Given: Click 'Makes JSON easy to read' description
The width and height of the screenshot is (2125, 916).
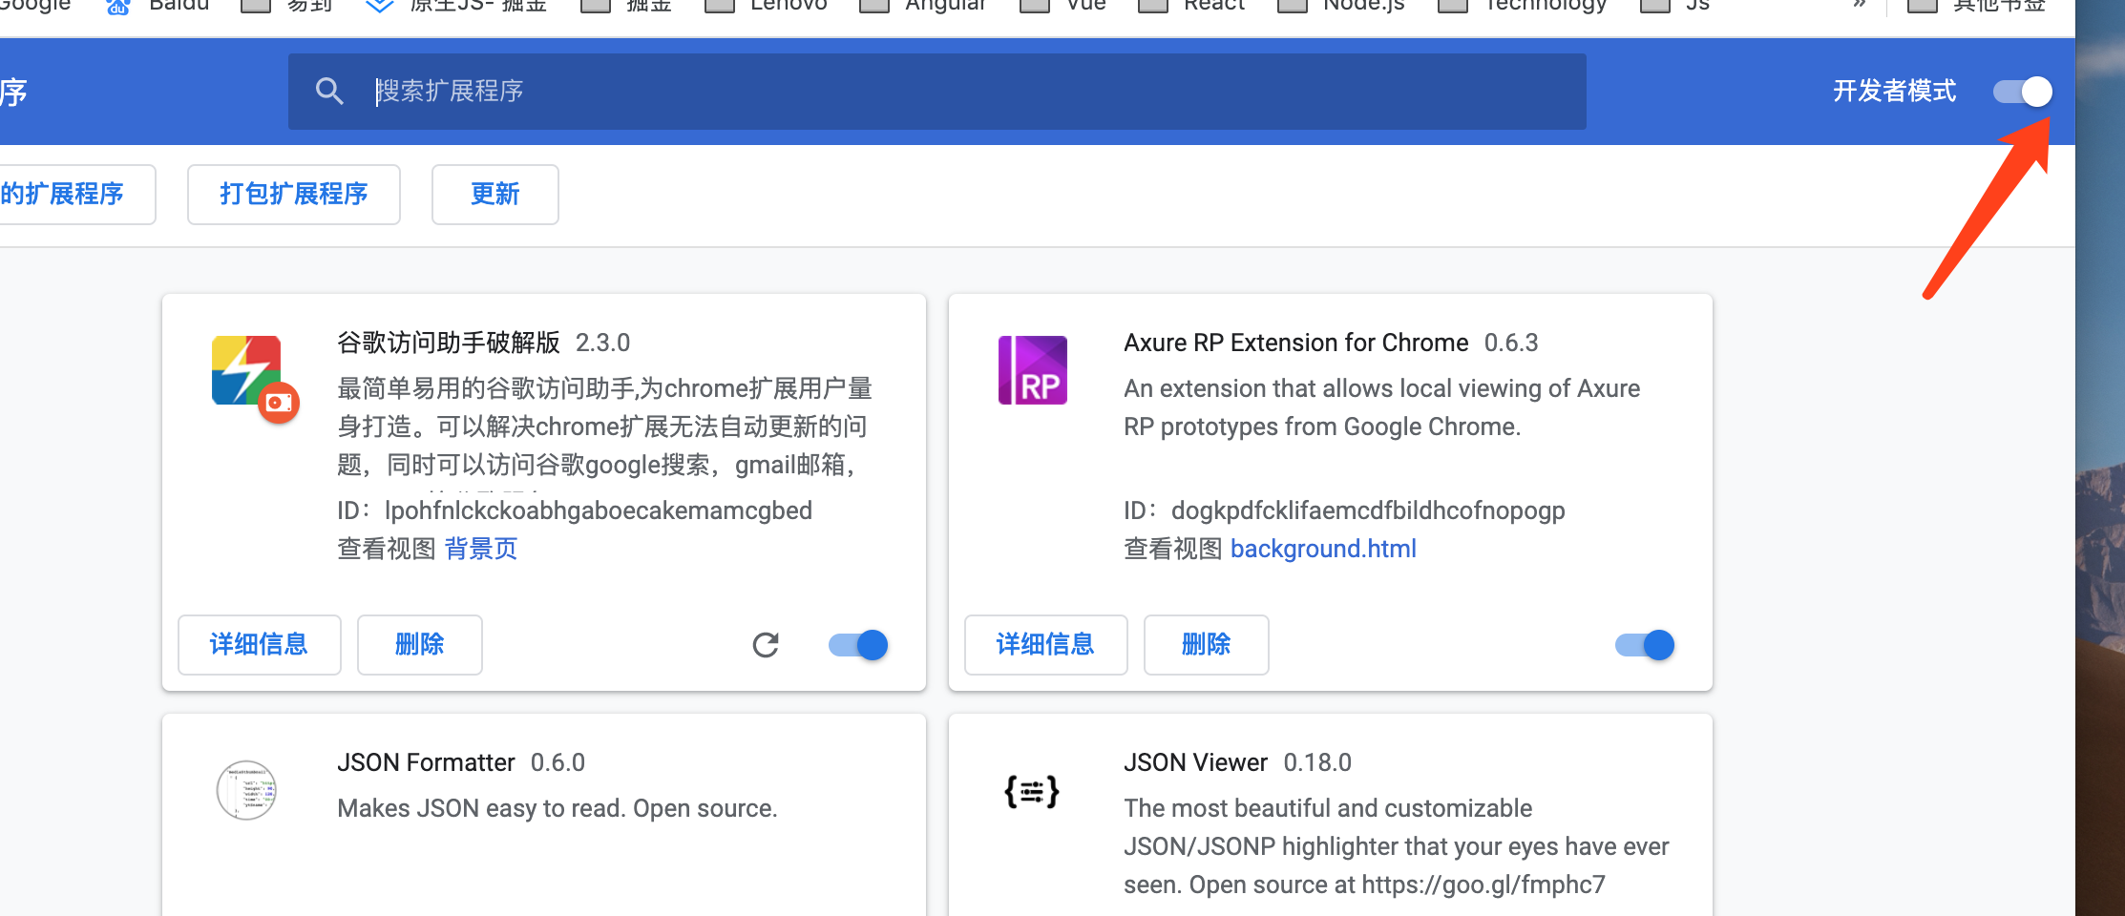Looking at the screenshot, I should coord(558,808).
